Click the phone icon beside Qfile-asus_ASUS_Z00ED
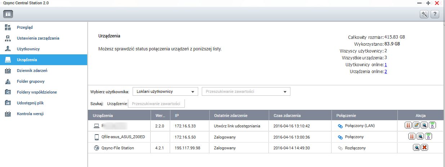Viewport: 445px width, 167px height. click(96, 137)
